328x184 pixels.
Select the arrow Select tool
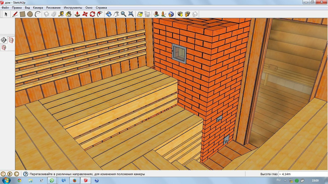[x=6, y=14]
